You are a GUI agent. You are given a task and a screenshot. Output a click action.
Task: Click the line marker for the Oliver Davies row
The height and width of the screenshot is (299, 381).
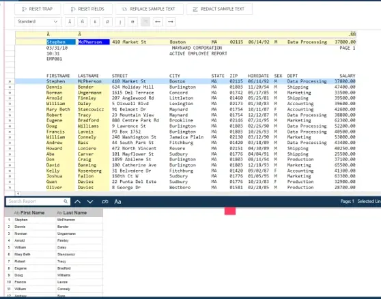click(10, 187)
